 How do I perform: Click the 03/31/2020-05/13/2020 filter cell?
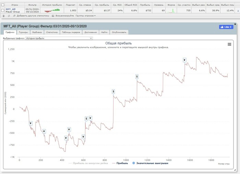pos(32,10)
